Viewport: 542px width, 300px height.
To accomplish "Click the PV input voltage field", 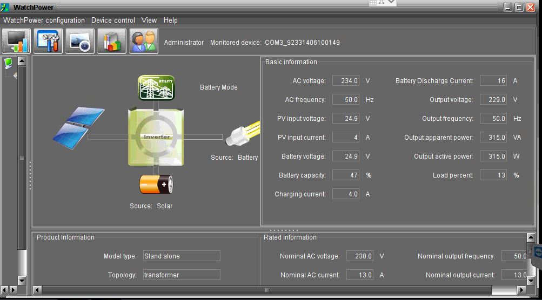I will click(346, 118).
